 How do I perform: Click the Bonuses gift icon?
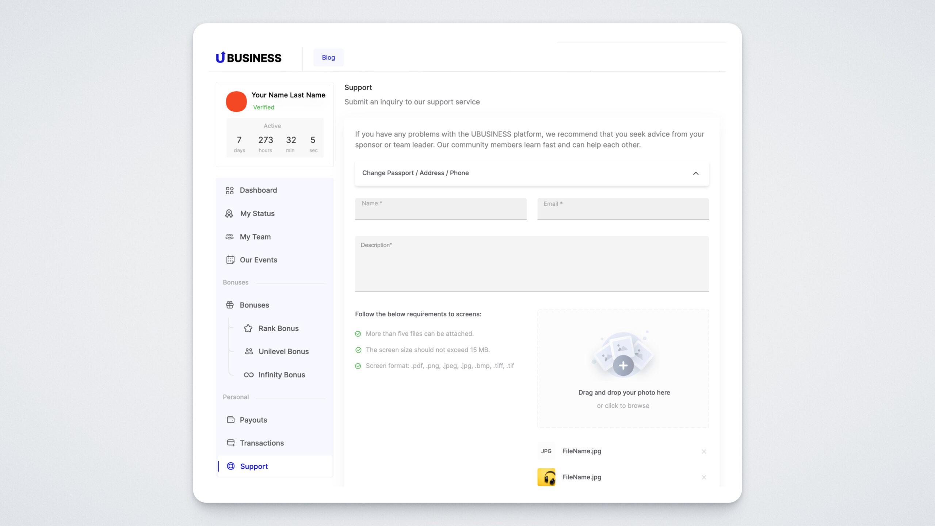tap(230, 305)
